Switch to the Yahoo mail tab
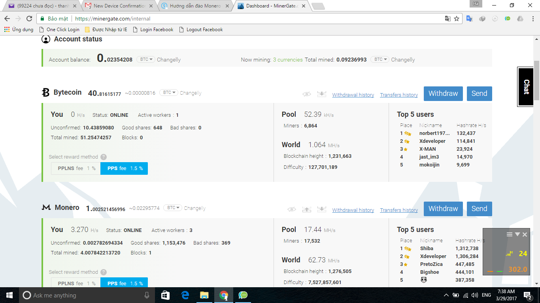The height and width of the screenshot is (303, 540). click(42, 6)
